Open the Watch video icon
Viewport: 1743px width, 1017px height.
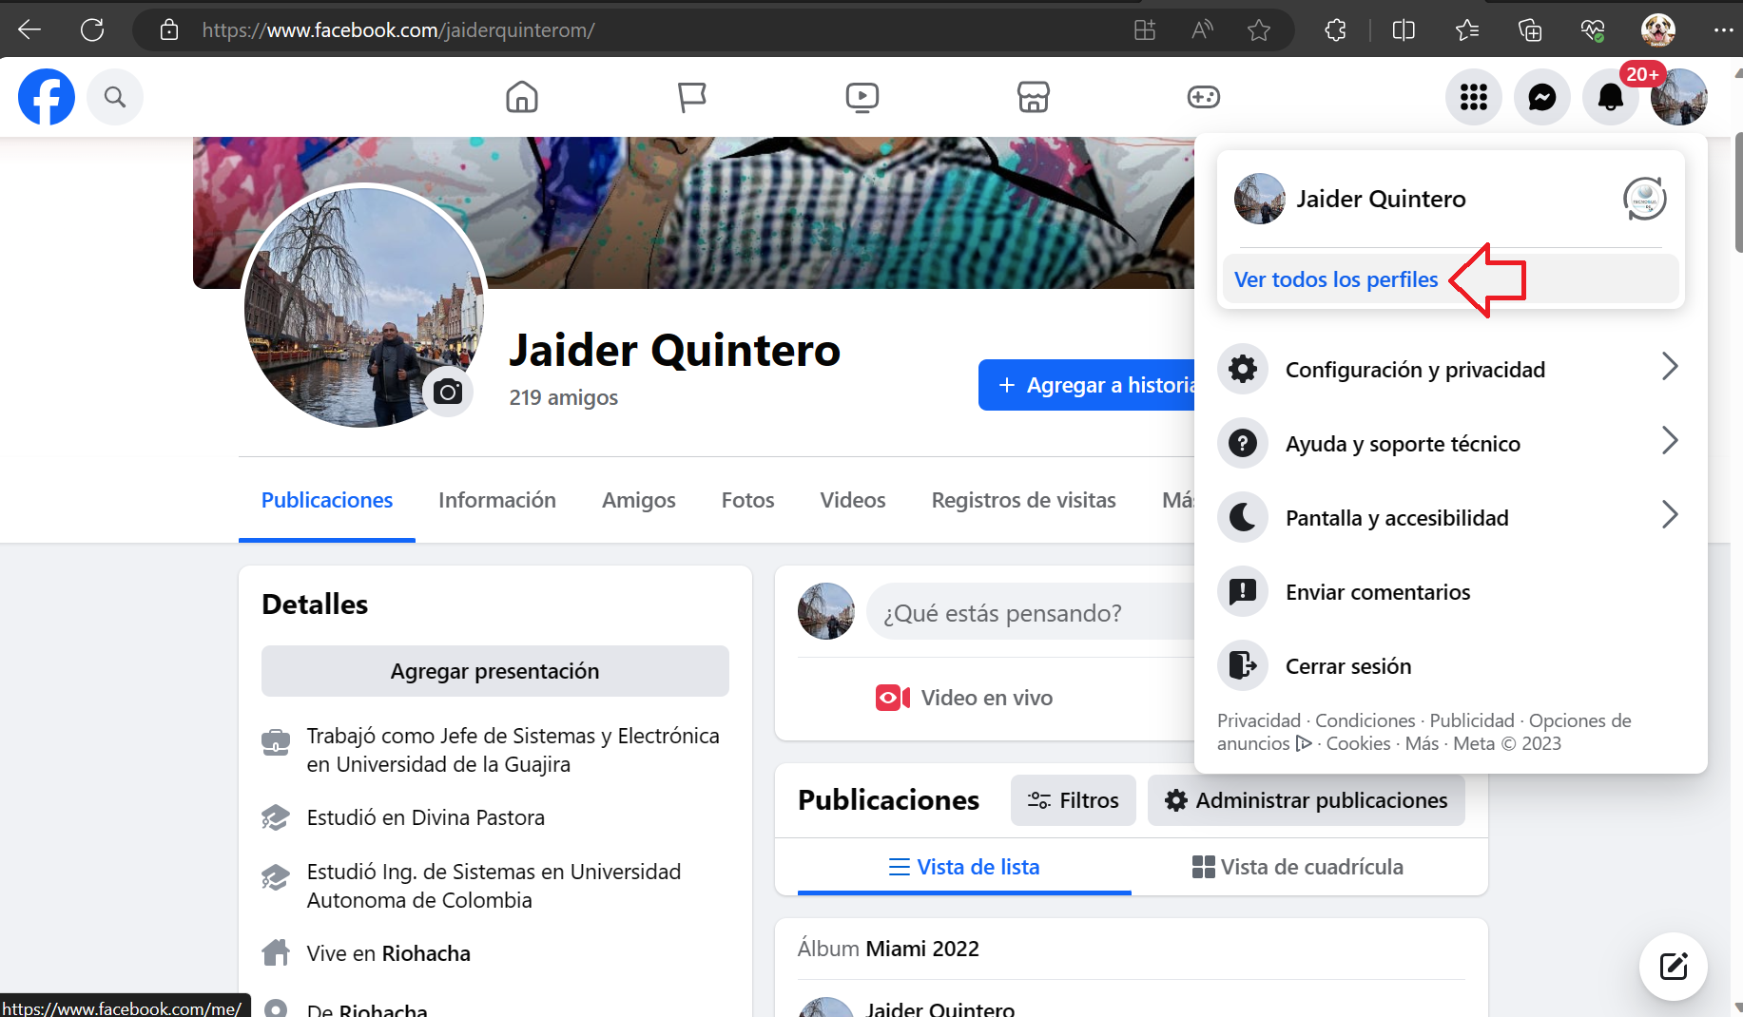tap(862, 97)
